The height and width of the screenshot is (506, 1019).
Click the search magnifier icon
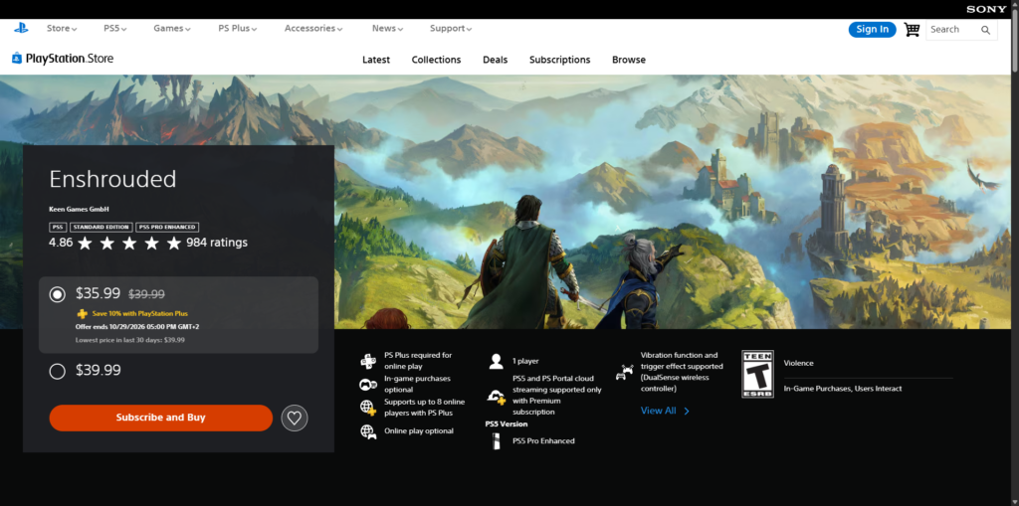click(986, 30)
